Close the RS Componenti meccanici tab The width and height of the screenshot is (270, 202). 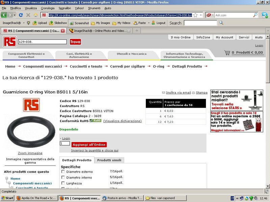(x=63, y=31)
